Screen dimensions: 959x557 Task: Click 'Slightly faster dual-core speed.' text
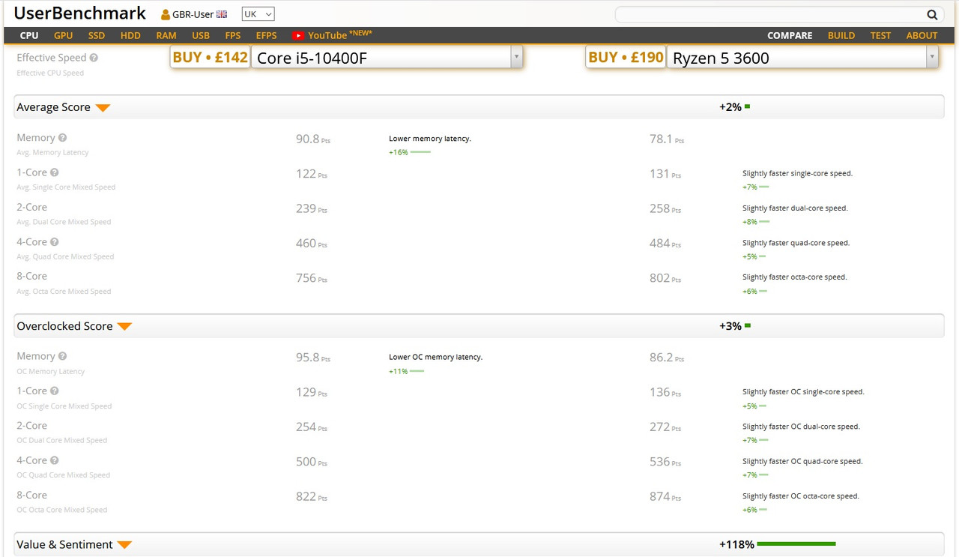pyautogui.click(x=796, y=208)
